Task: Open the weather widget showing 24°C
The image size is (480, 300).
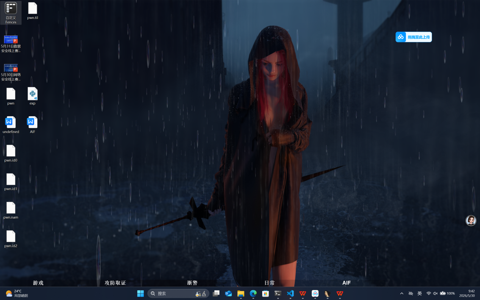Action: pyautogui.click(x=17, y=294)
